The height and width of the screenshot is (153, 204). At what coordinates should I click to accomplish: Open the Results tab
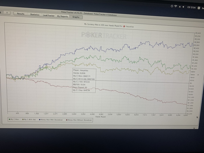click(21, 14)
